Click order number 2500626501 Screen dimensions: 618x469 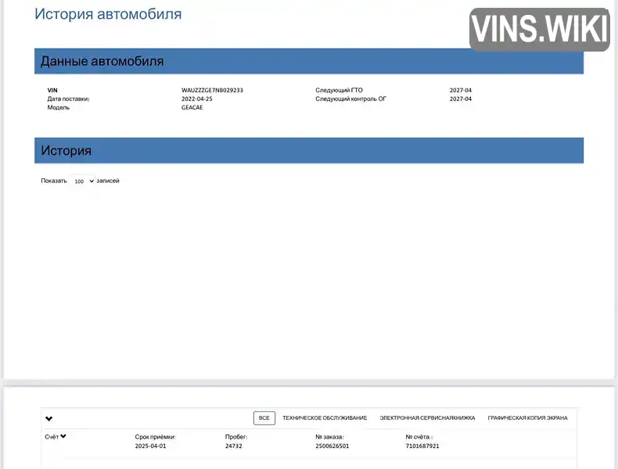point(332,446)
